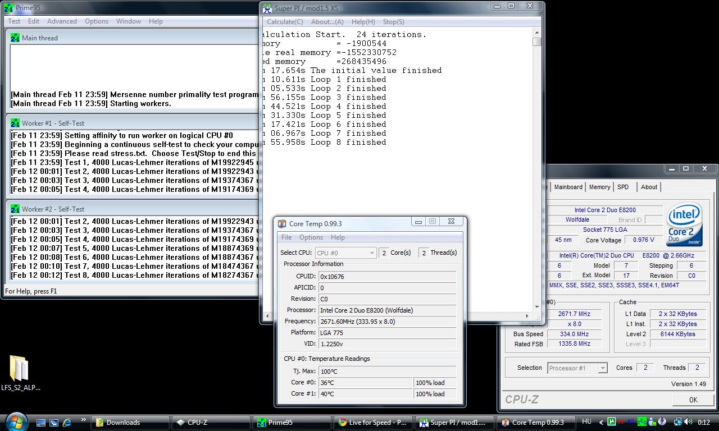Click OK button in CPU-Z

coord(693,400)
